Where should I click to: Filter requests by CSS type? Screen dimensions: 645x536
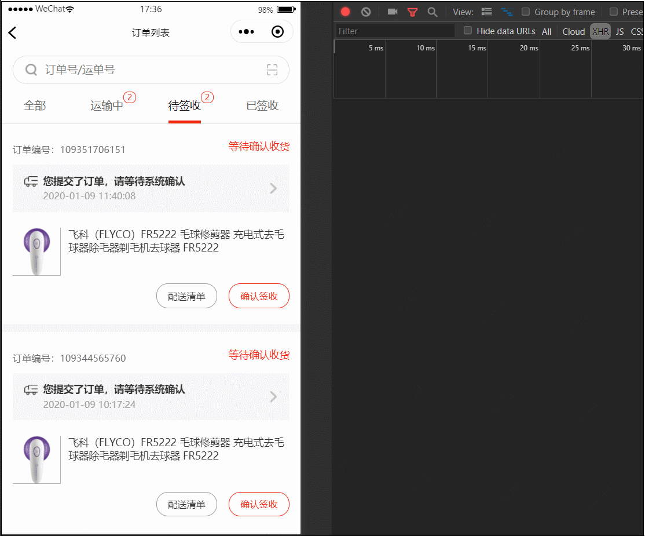[637, 32]
